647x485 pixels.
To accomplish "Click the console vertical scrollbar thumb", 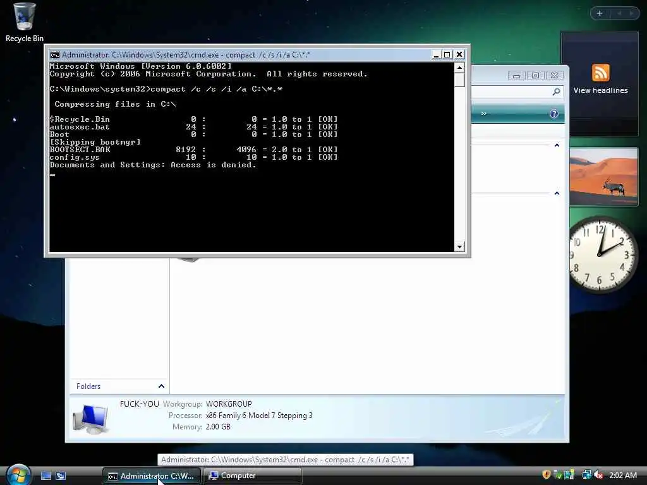I will pos(459,80).
